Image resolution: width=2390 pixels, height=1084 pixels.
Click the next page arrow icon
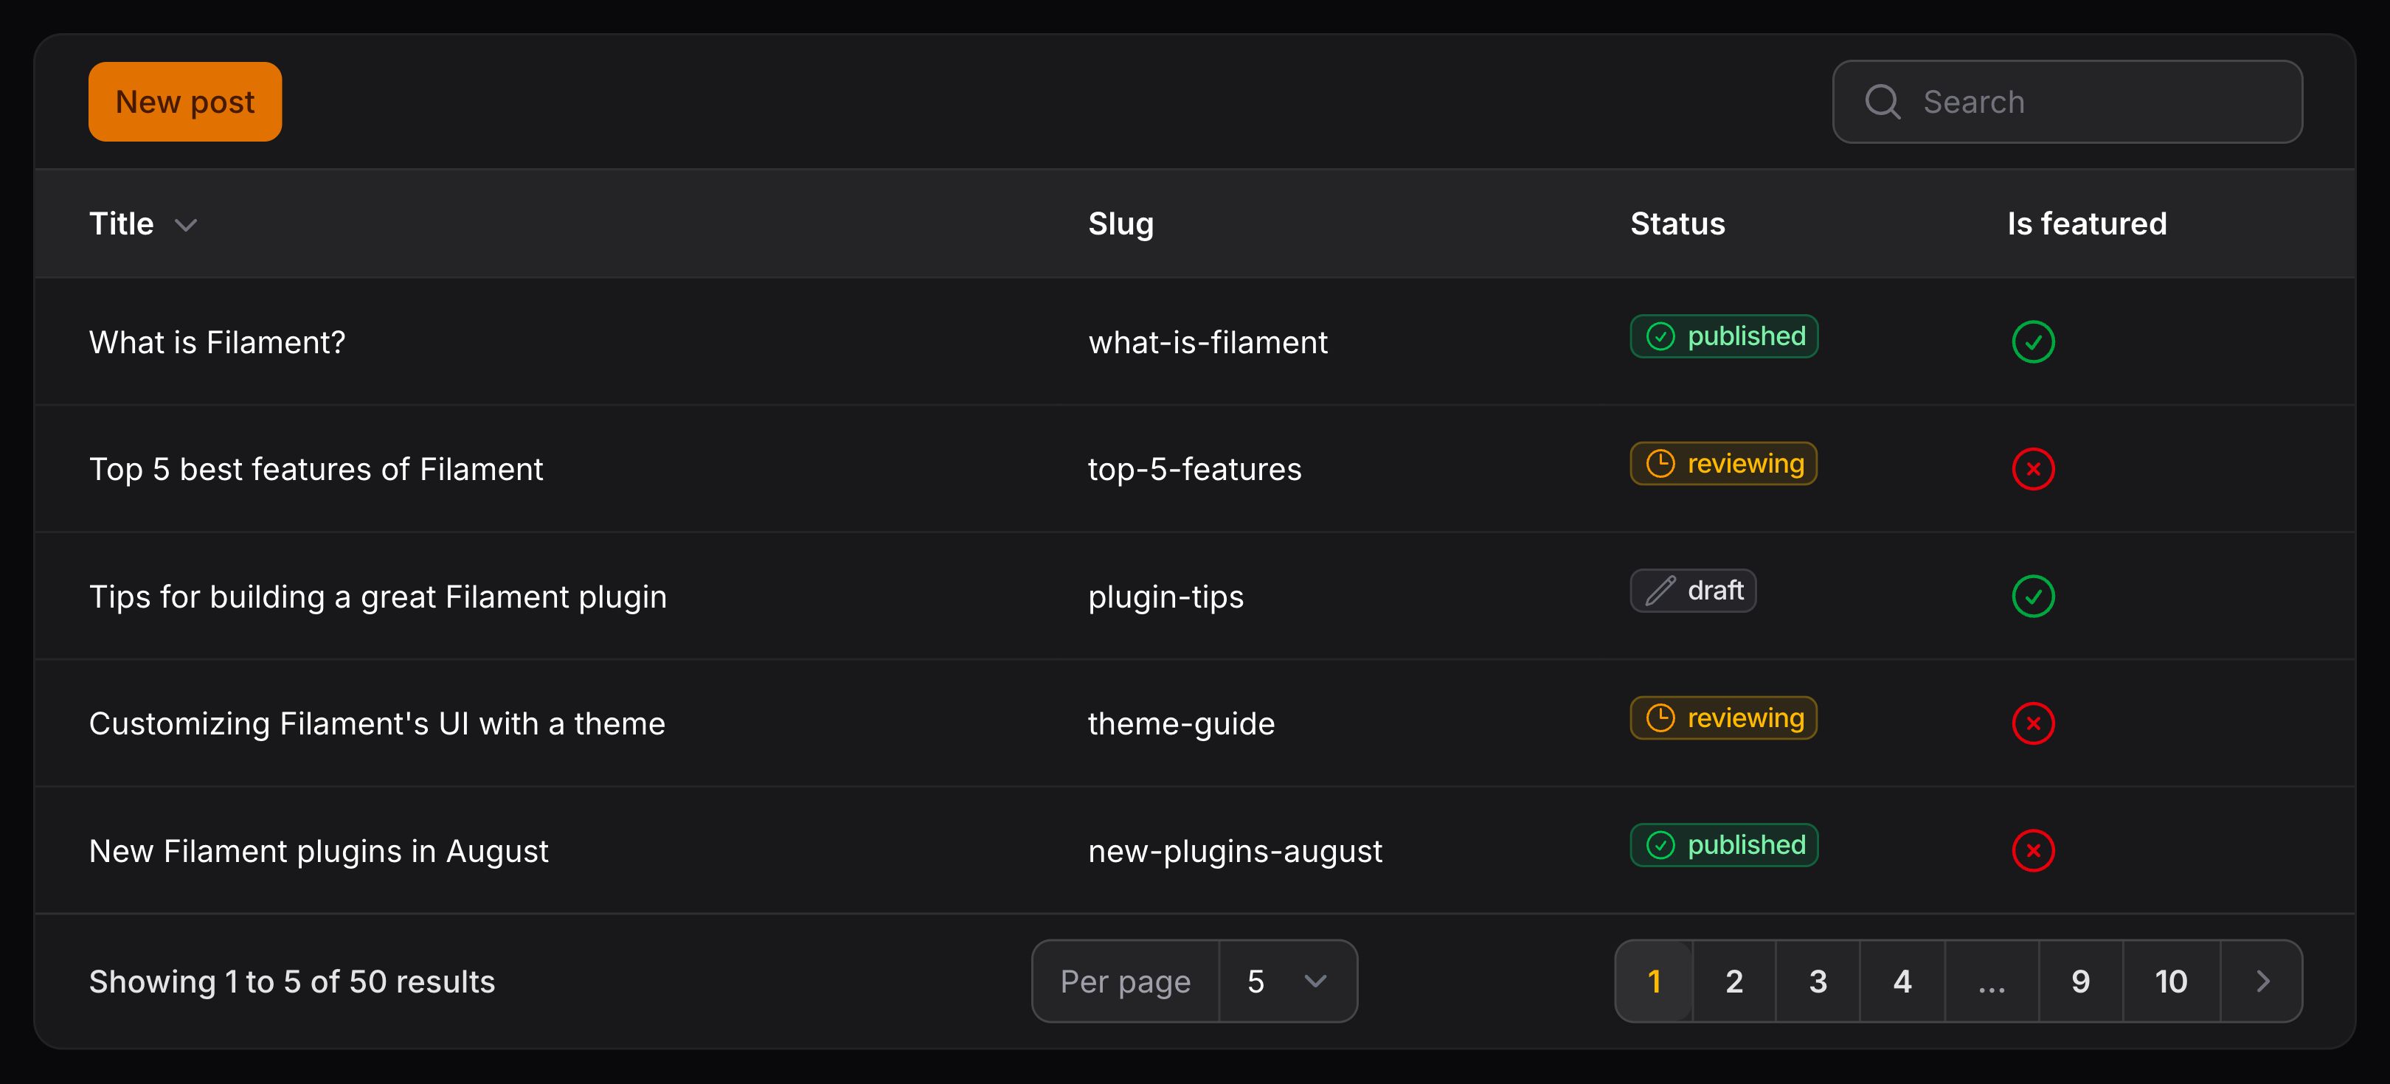click(x=2262, y=980)
